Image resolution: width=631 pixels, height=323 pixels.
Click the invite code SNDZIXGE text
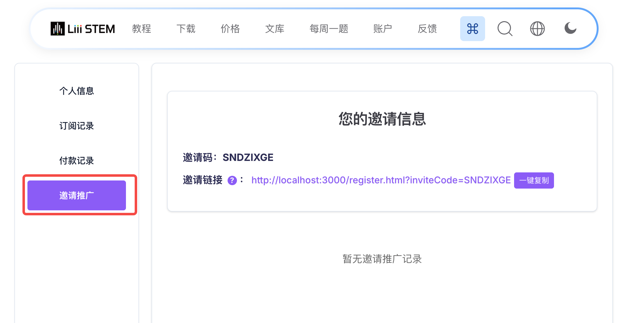[248, 157]
